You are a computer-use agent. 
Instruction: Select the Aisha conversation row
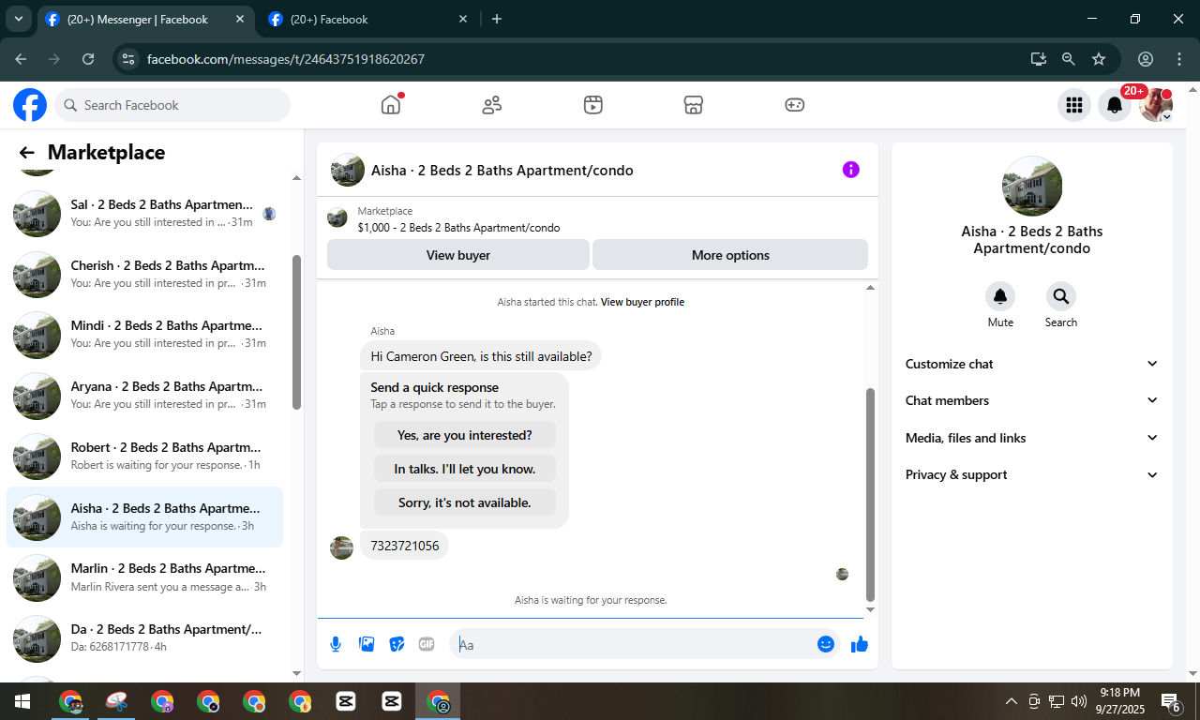click(x=145, y=517)
